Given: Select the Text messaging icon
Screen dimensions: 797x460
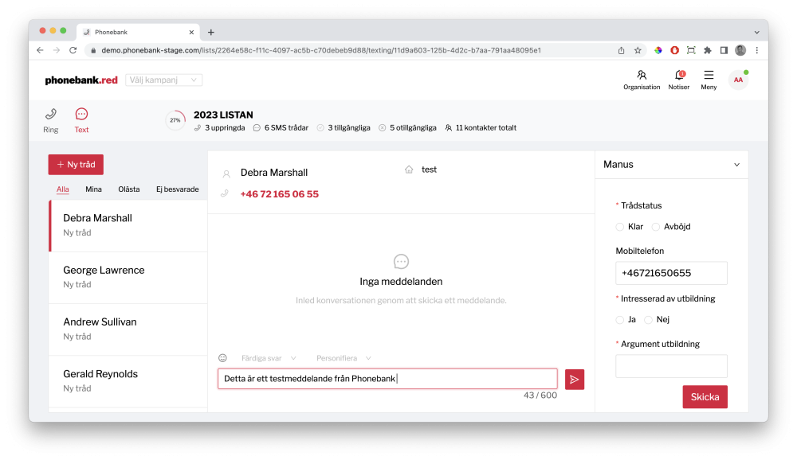Looking at the screenshot, I should [81, 115].
